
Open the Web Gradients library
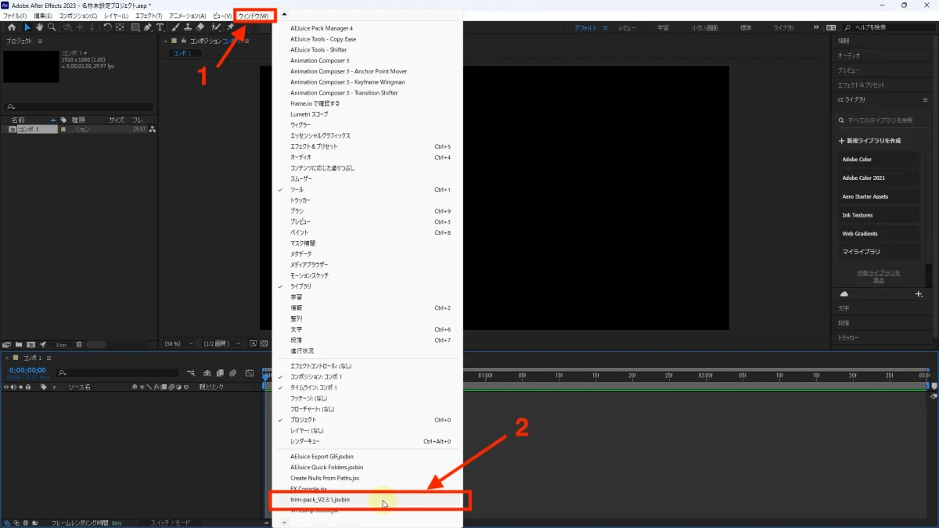pos(878,234)
